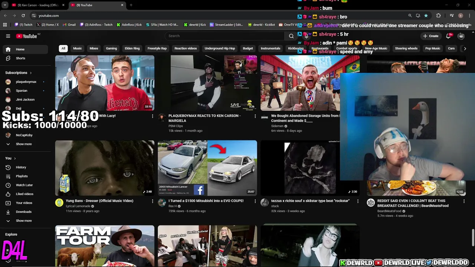Image resolution: width=475 pixels, height=267 pixels.
Task: Select the Music filter chip
Action: pos(77,49)
